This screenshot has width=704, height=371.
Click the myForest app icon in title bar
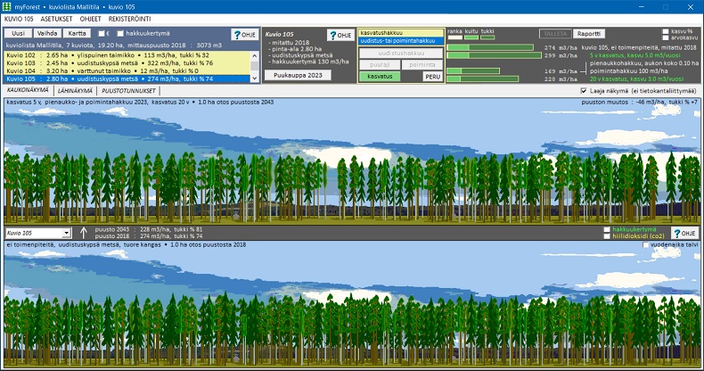pos(7,6)
